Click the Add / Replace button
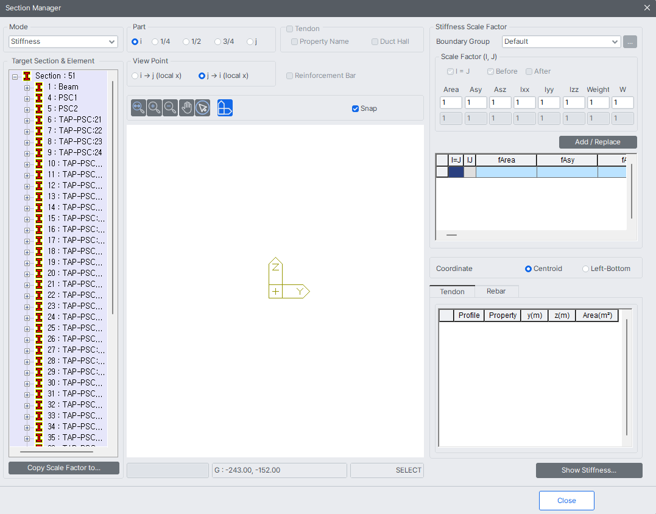Image resolution: width=656 pixels, height=514 pixels. [x=598, y=142]
